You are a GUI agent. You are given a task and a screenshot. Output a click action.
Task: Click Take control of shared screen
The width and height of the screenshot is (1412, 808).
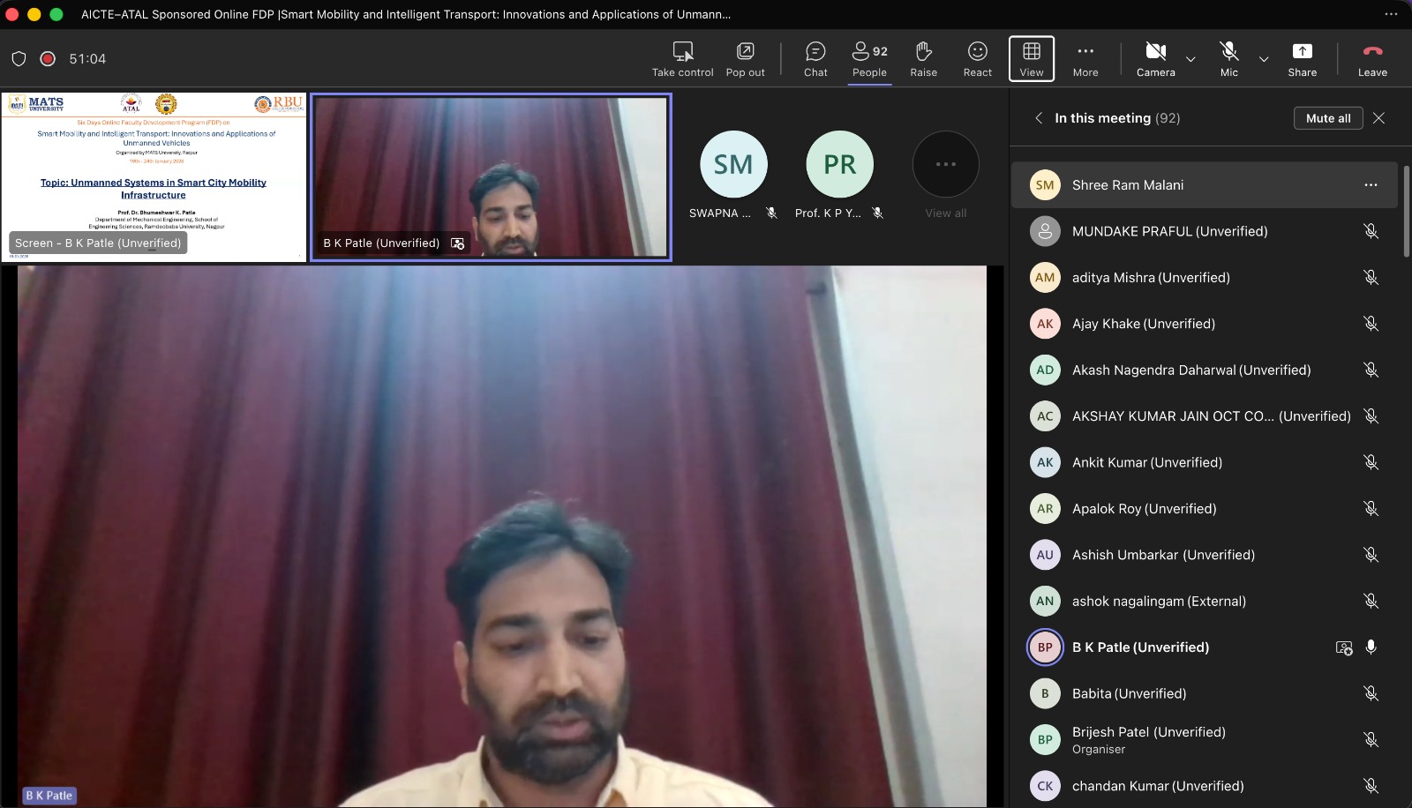[x=682, y=59]
